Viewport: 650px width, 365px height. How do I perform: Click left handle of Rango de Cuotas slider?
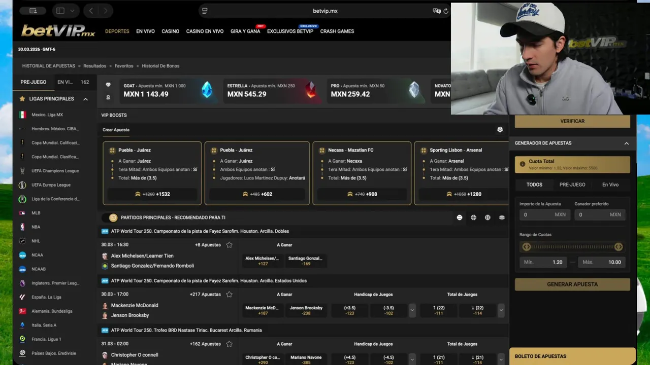pyautogui.click(x=527, y=247)
